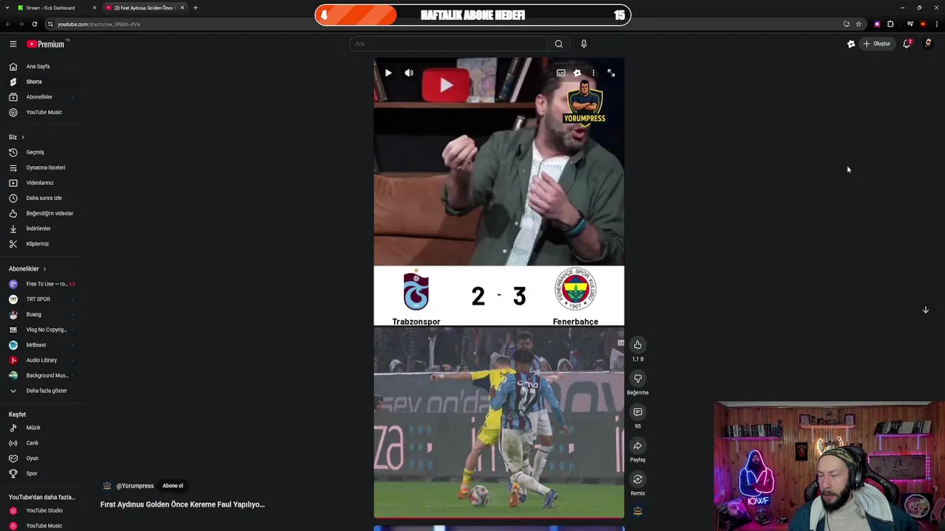Click Abone ol subscribe button

point(173,486)
